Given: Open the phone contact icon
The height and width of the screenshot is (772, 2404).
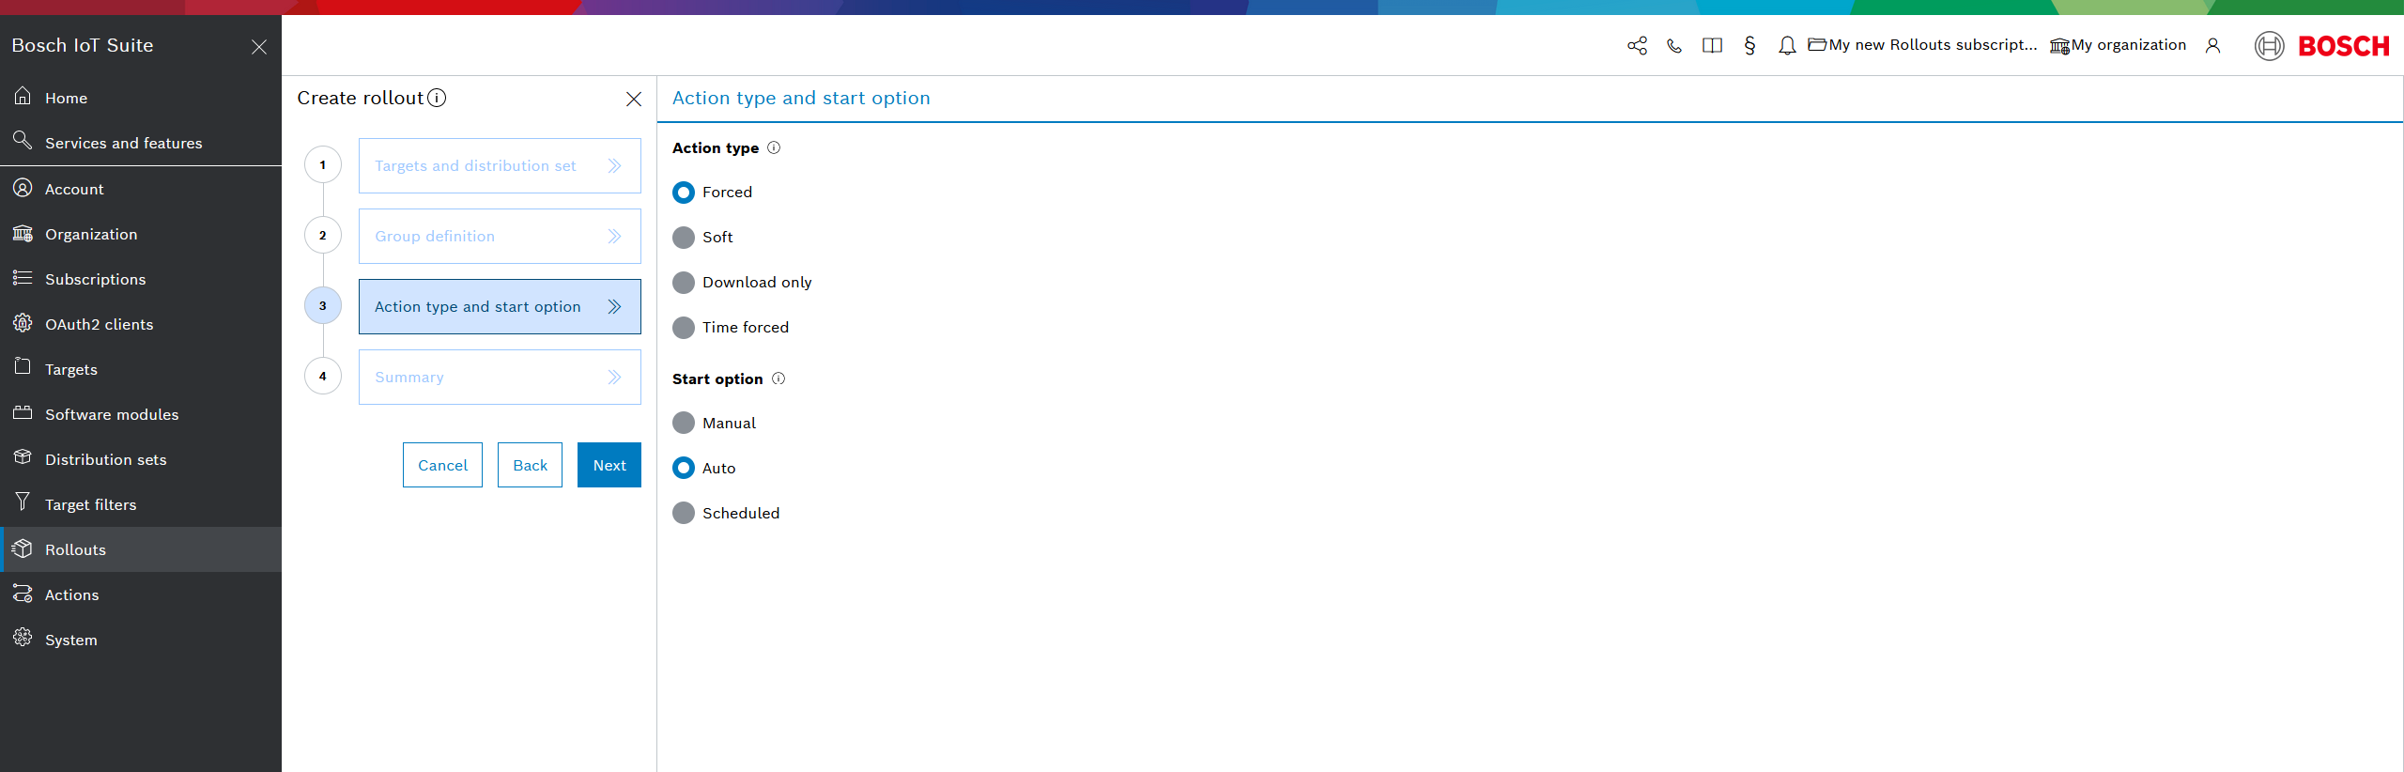Looking at the screenshot, I should click(1674, 46).
